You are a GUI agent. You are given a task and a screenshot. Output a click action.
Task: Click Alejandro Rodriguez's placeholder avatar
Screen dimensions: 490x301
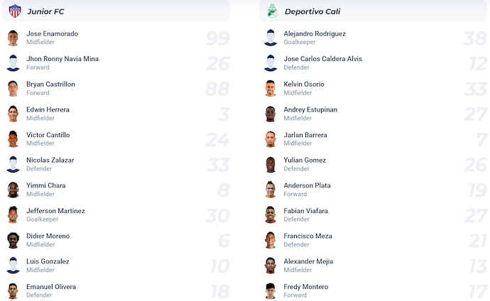coord(270,38)
